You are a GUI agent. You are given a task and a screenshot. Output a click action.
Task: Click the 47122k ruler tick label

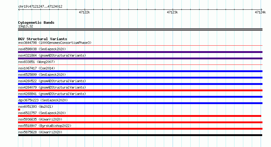84,12
